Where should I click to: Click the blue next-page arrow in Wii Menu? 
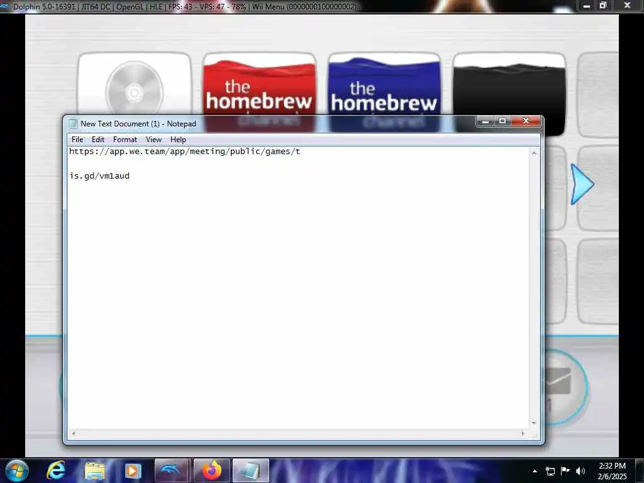(x=582, y=184)
